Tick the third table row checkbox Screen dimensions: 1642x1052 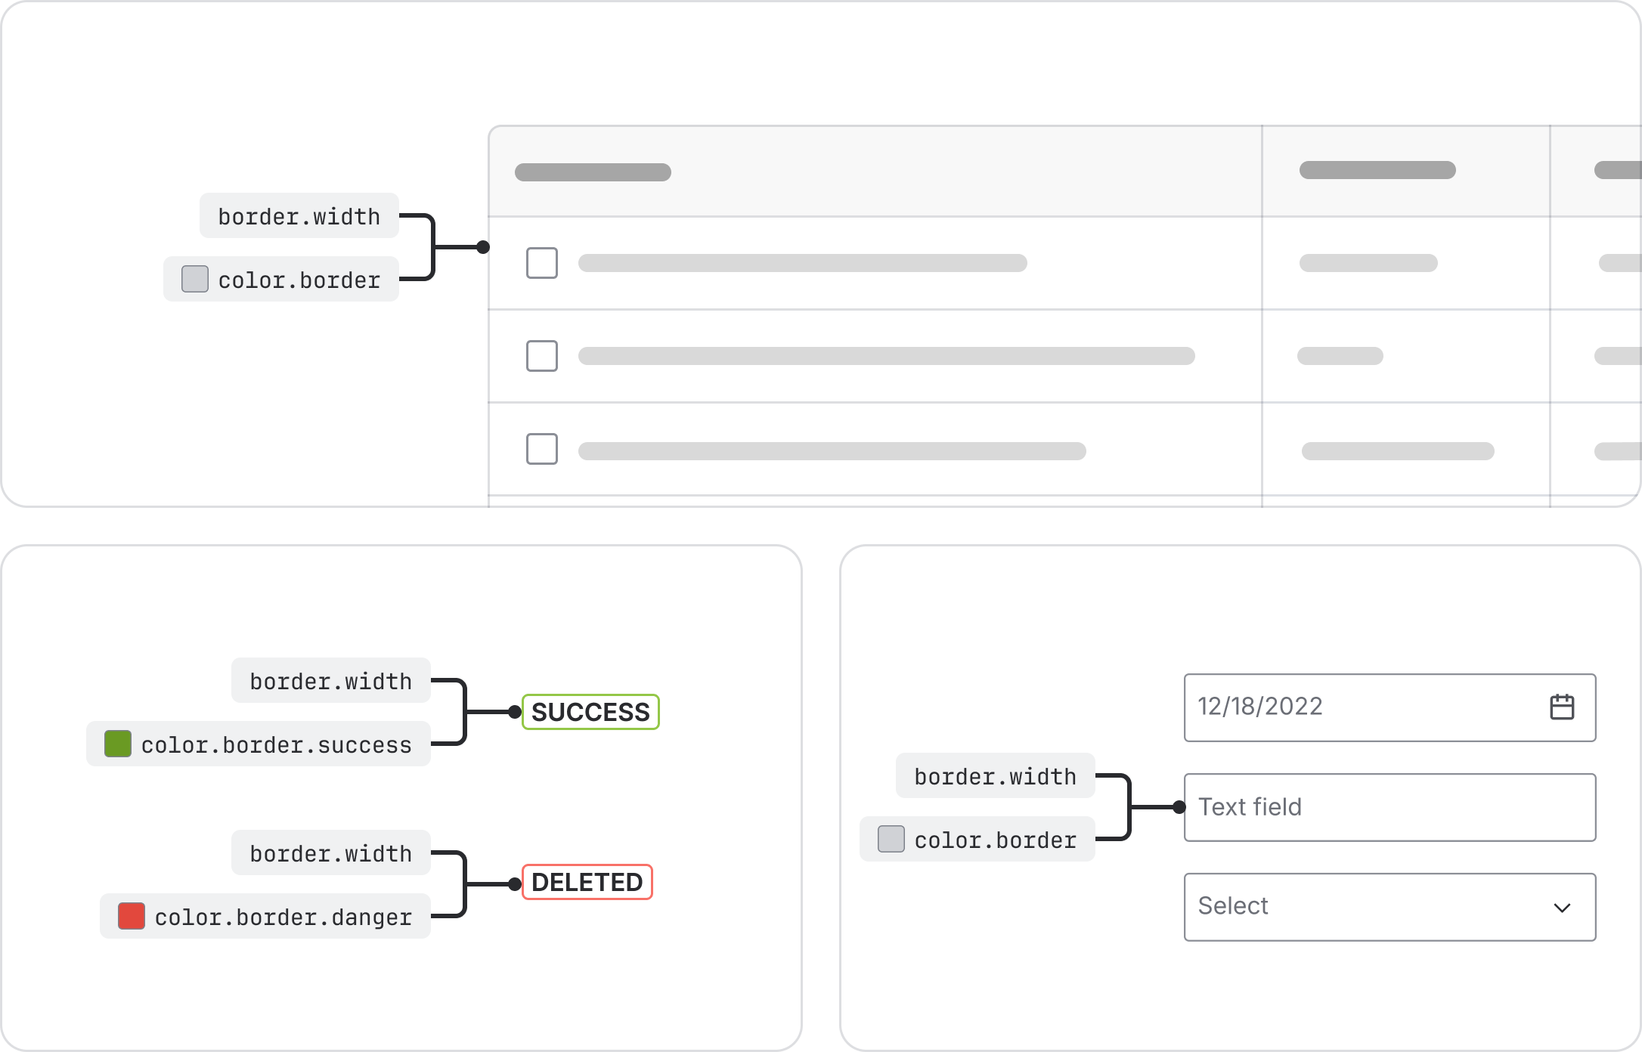point(542,449)
